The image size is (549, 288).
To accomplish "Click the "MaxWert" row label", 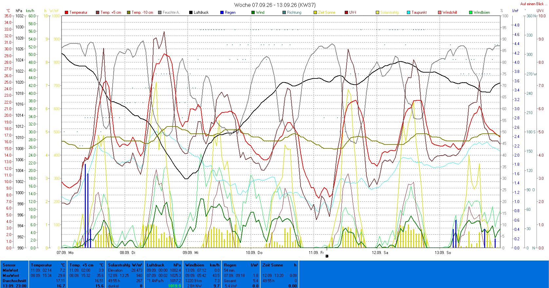I will pyautogui.click(x=11, y=276).
